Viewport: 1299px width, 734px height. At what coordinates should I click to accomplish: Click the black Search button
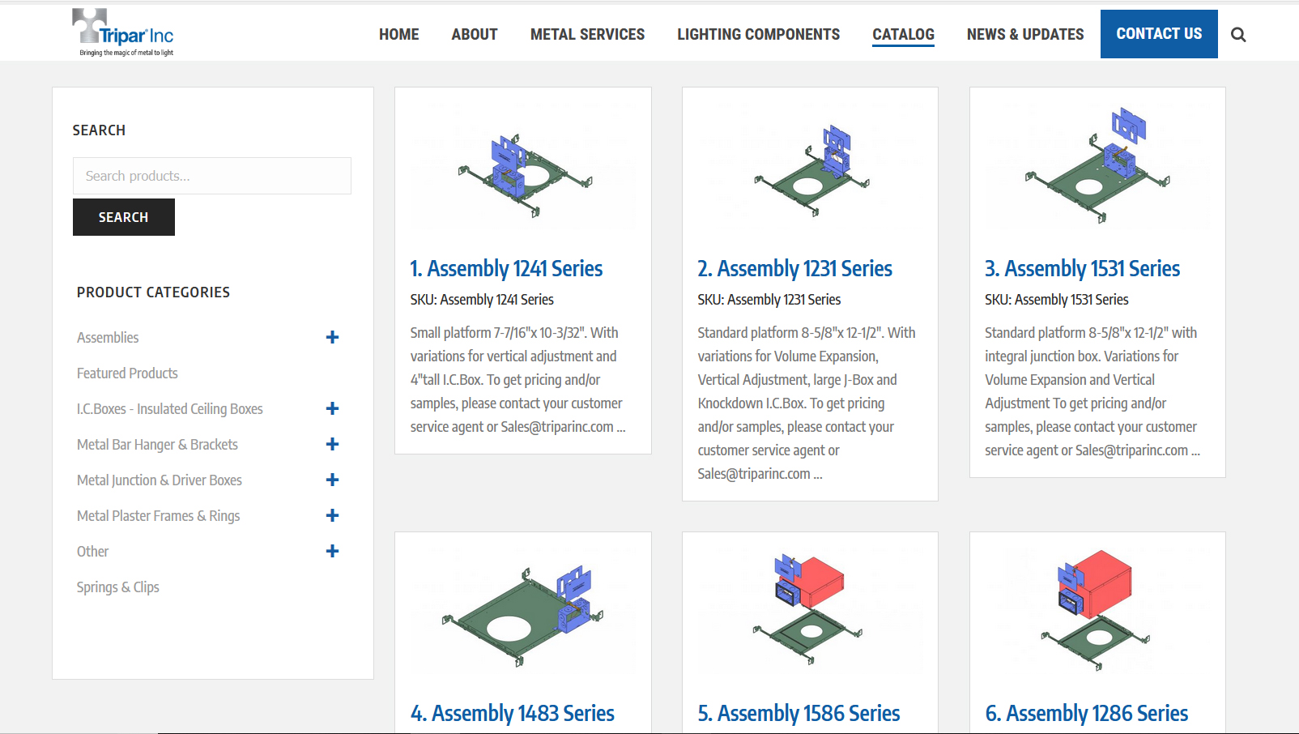point(124,217)
